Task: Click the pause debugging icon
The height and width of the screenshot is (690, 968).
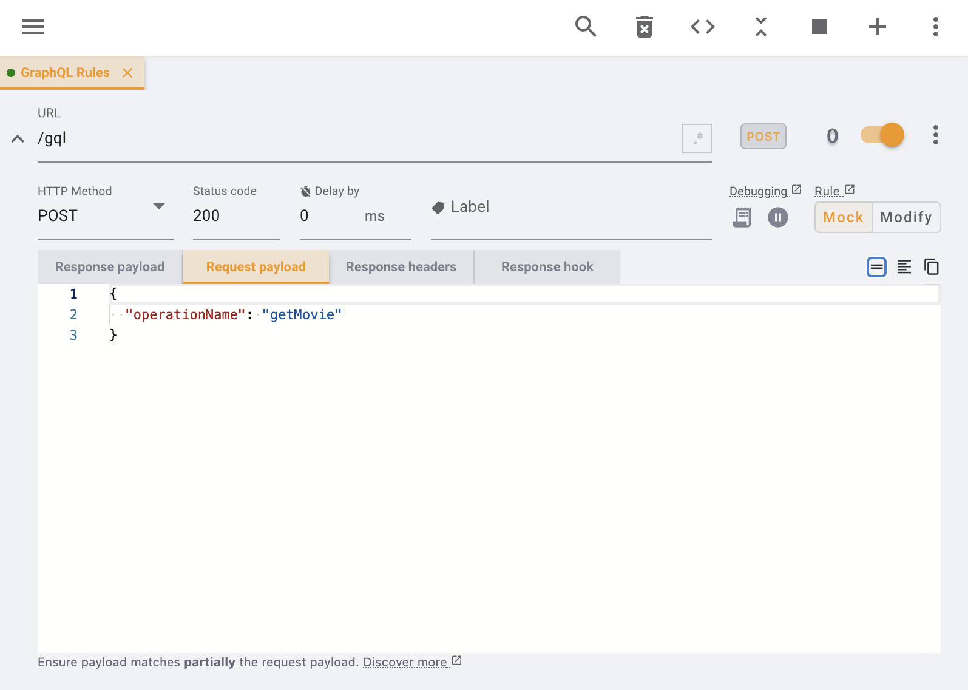Action: pos(777,217)
